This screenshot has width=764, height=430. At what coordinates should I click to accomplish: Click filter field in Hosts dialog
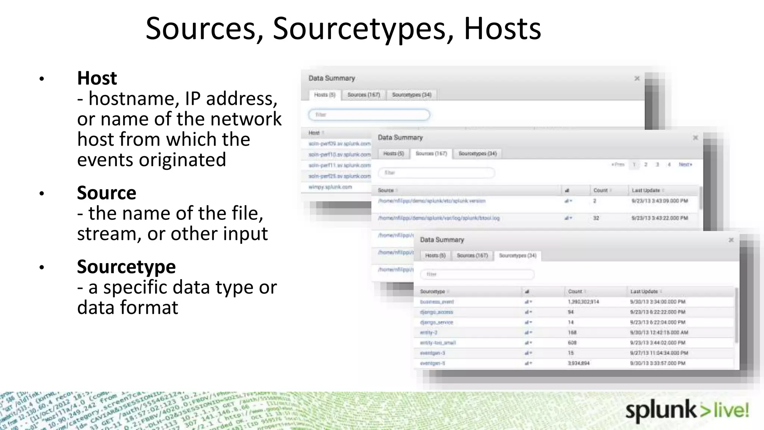click(x=369, y=115)
